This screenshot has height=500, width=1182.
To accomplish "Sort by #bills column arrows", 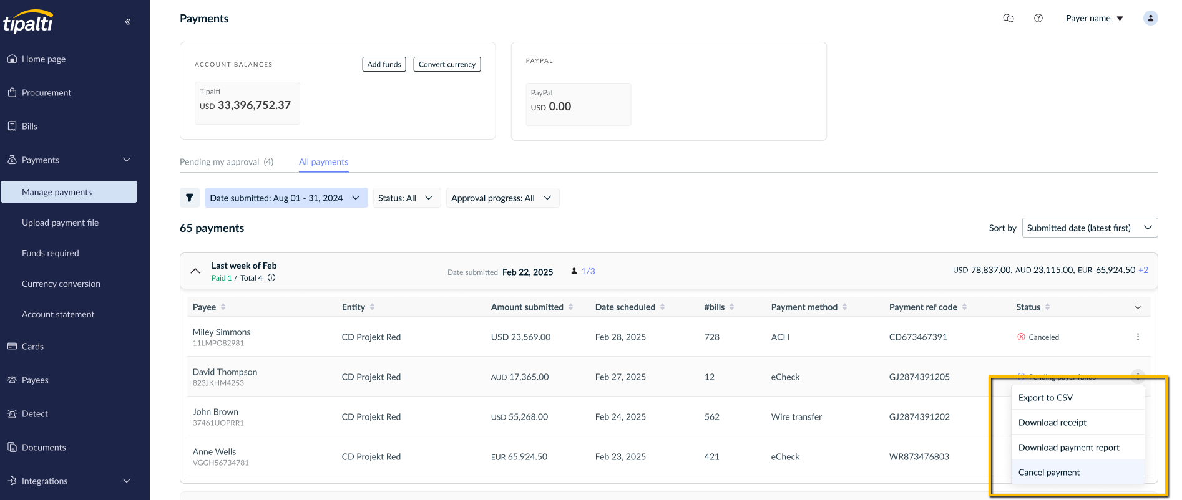I will pos(731,307).
